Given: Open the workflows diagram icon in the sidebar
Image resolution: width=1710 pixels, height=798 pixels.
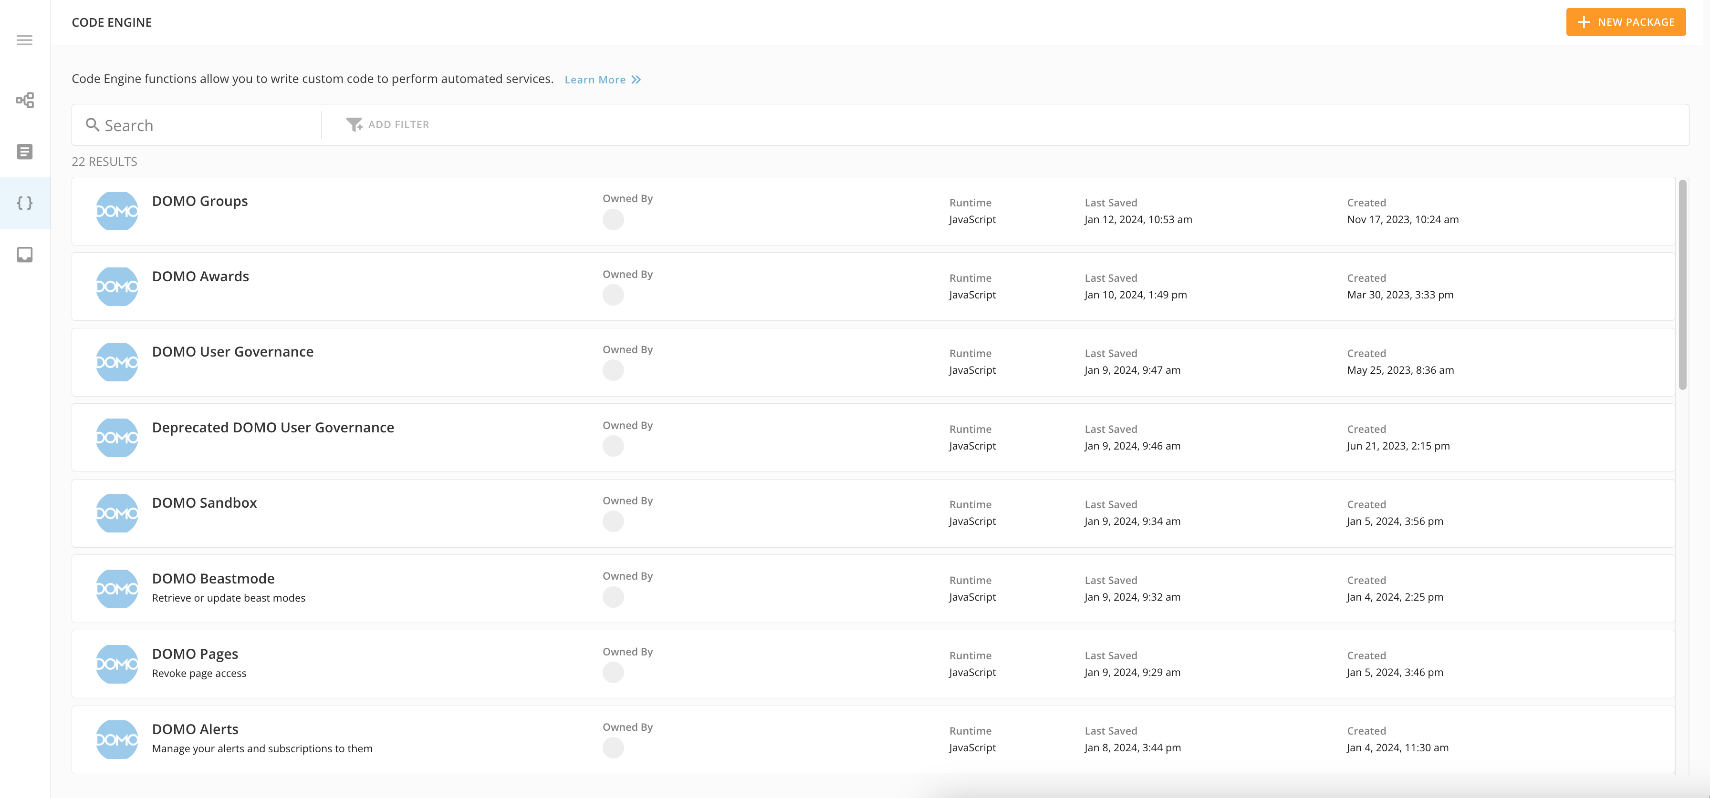Looking at the screenshot, I should coord(24,100).
